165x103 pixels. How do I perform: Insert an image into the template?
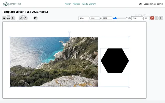click(x=4, y=18)
